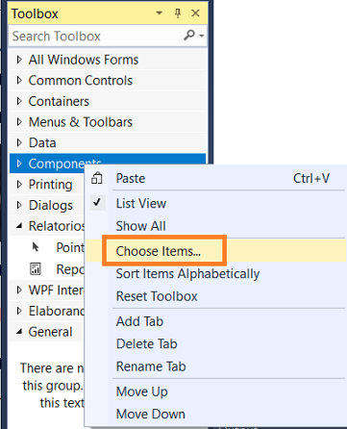347x429 pixels.
Task: Click inside the Search Toolbox field
Action: (x=96, y=36)
